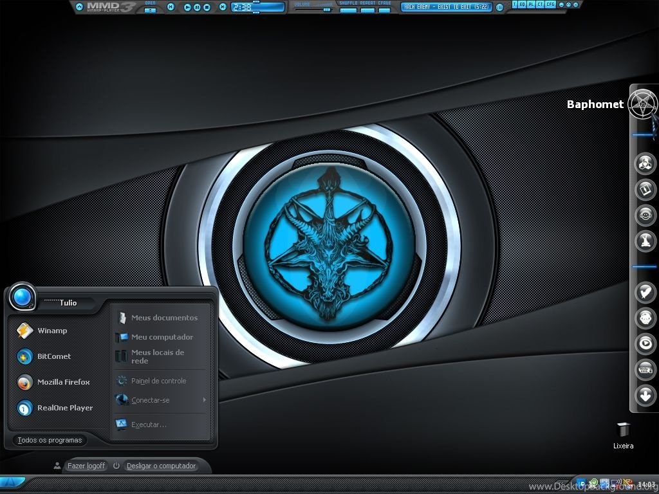Viewport: 659px width, 494px height.
Task: Click the green checkmark tray icon
Action: 594,482
